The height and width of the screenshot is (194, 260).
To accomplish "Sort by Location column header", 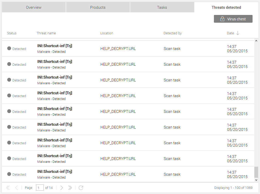I will tap(107, 33).
